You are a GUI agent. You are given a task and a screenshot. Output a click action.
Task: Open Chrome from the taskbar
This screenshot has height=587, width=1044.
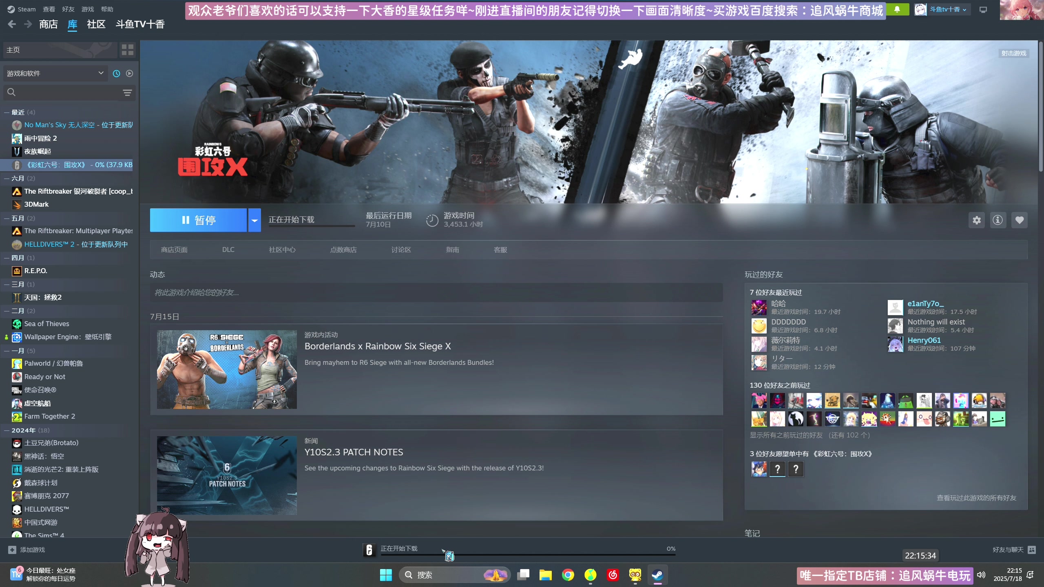click(568, 575)
